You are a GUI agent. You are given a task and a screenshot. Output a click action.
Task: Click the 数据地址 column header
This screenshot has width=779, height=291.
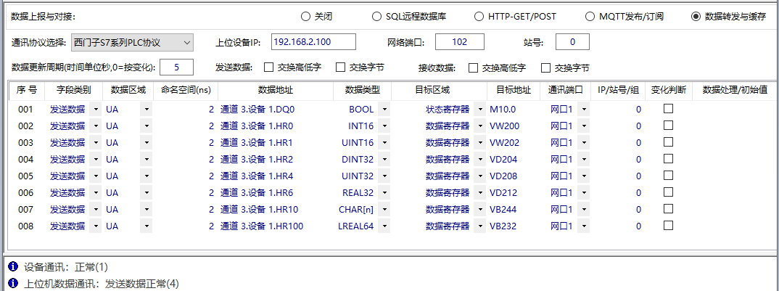(x=276, y=91)
